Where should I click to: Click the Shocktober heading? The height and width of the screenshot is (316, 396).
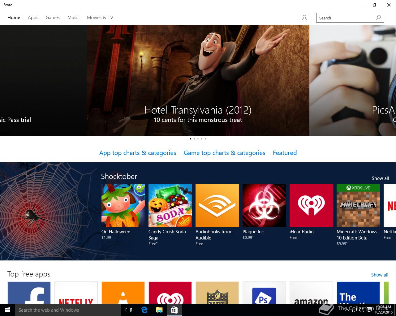pos(119,177)
